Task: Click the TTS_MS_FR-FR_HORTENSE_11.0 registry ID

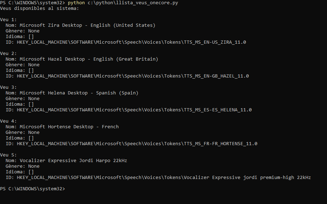Action: [137, 144]
